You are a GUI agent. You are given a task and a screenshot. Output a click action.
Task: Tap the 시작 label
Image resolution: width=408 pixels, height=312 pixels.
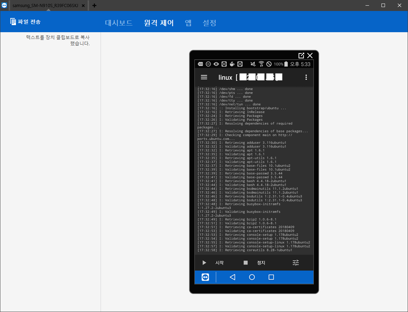coord(219,262)
